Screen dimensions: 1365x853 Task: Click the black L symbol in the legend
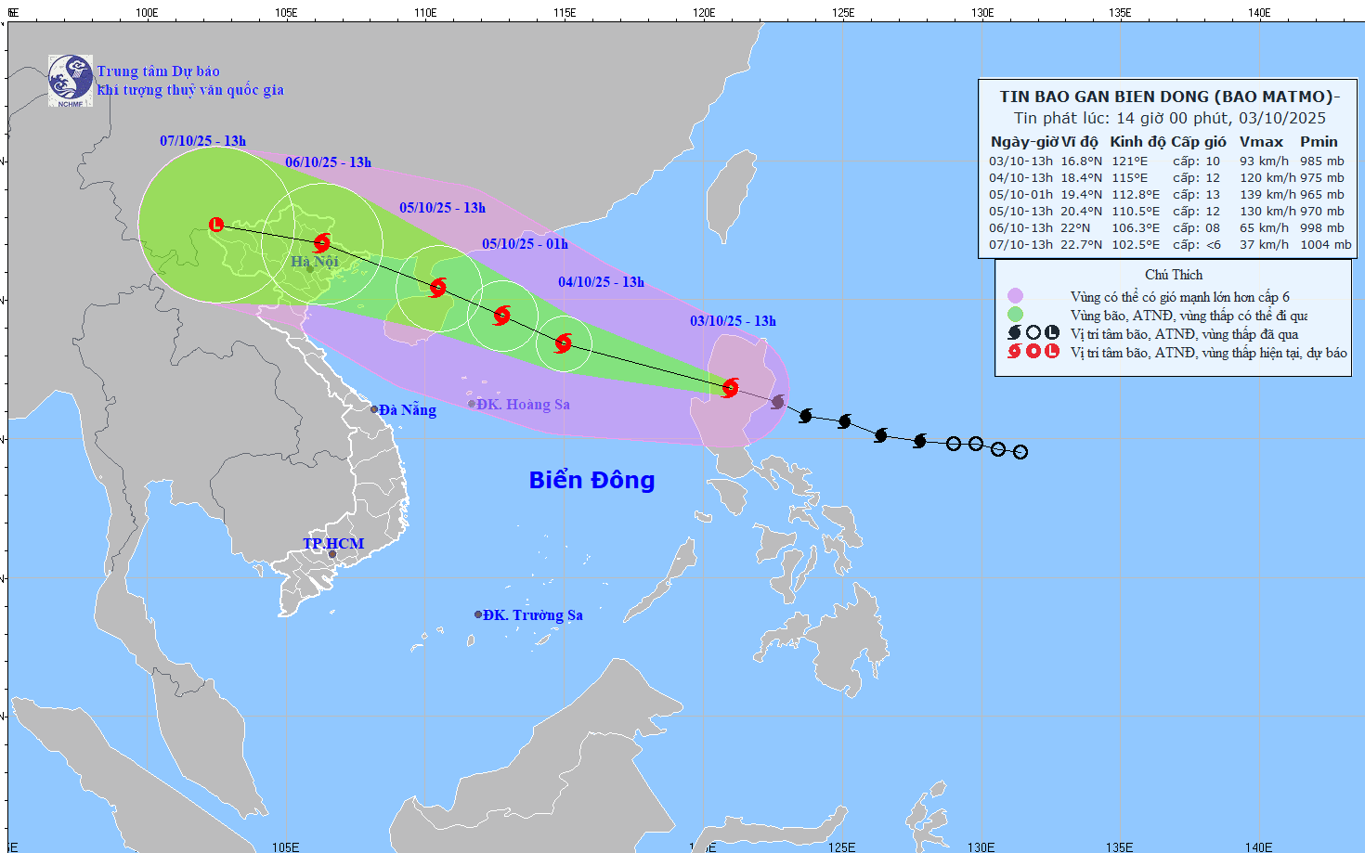(x=1052, y=333)
